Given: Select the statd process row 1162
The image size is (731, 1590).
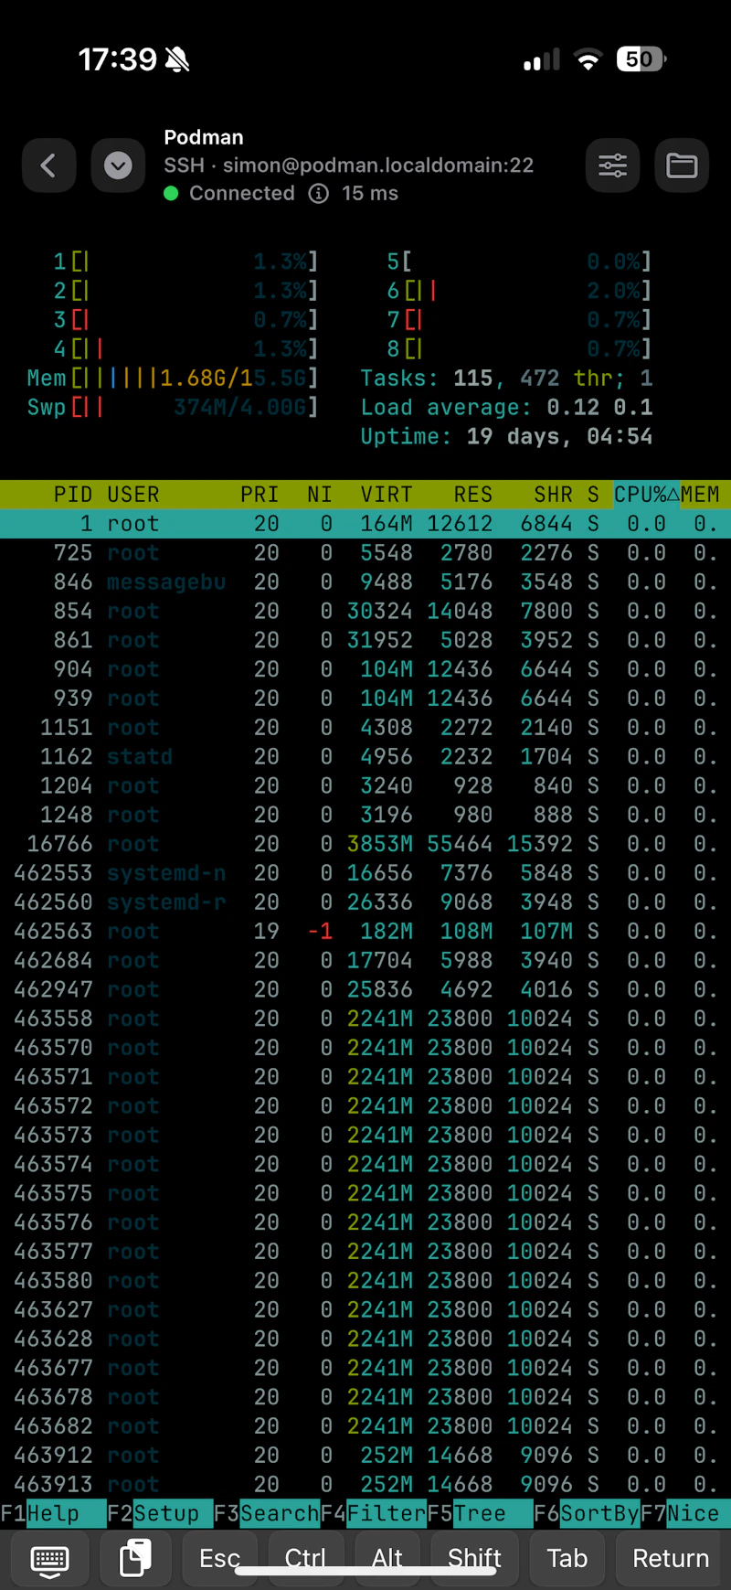Looking at the screenshot, I should point(365,757).
